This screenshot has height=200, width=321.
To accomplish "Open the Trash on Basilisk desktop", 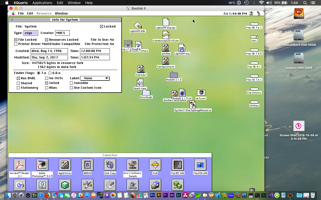I will click(x=252, y=190).
